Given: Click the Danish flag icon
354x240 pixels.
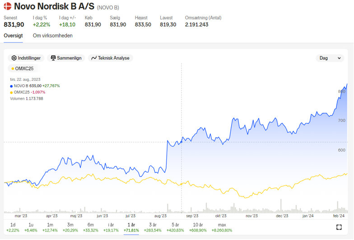Looking at the screenshot, I should [7, 6].
